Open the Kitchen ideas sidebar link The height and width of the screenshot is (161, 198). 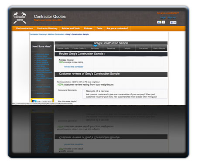[x=42, y=56]
